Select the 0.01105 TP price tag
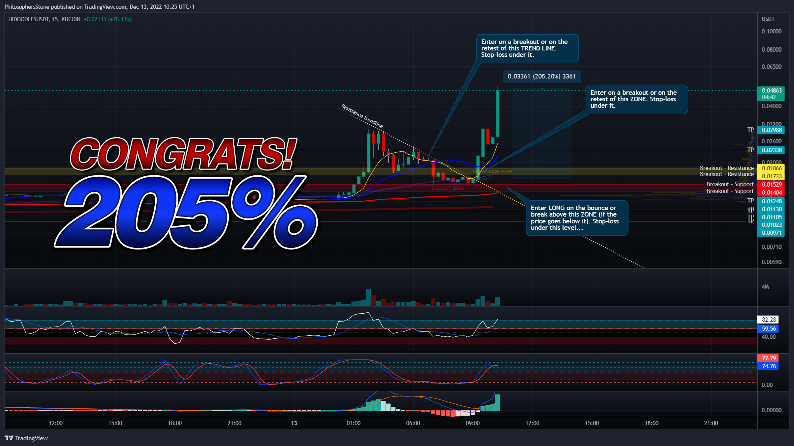Viewport: 794px width, 446px height. pyautogui.click(x=772, y=217)
